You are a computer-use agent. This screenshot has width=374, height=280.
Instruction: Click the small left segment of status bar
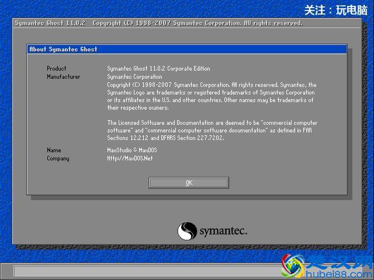[6, 271]
